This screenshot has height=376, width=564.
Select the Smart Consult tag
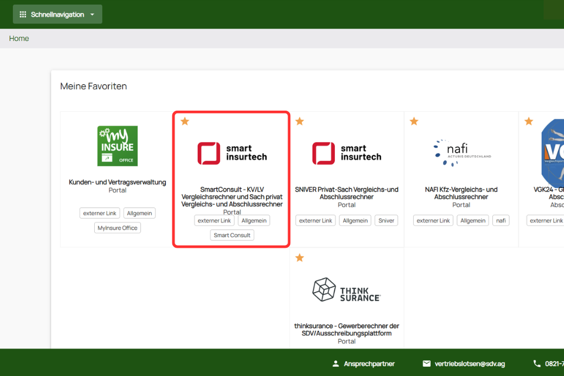coord(232,235)
